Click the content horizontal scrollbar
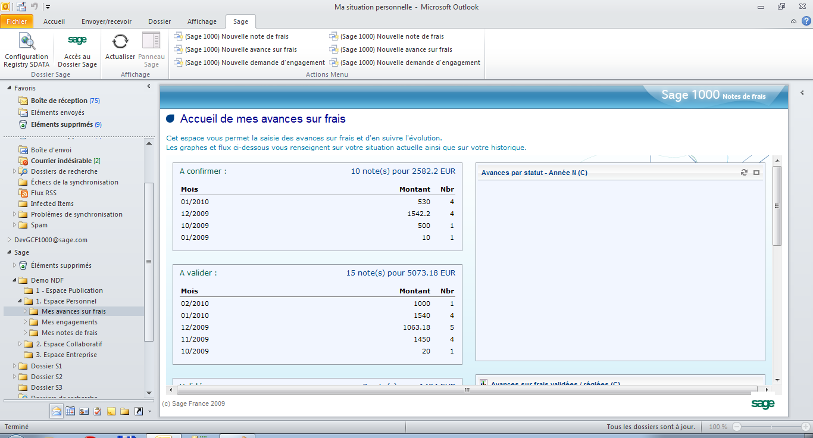The image size is (813, 438). [467, 390]
